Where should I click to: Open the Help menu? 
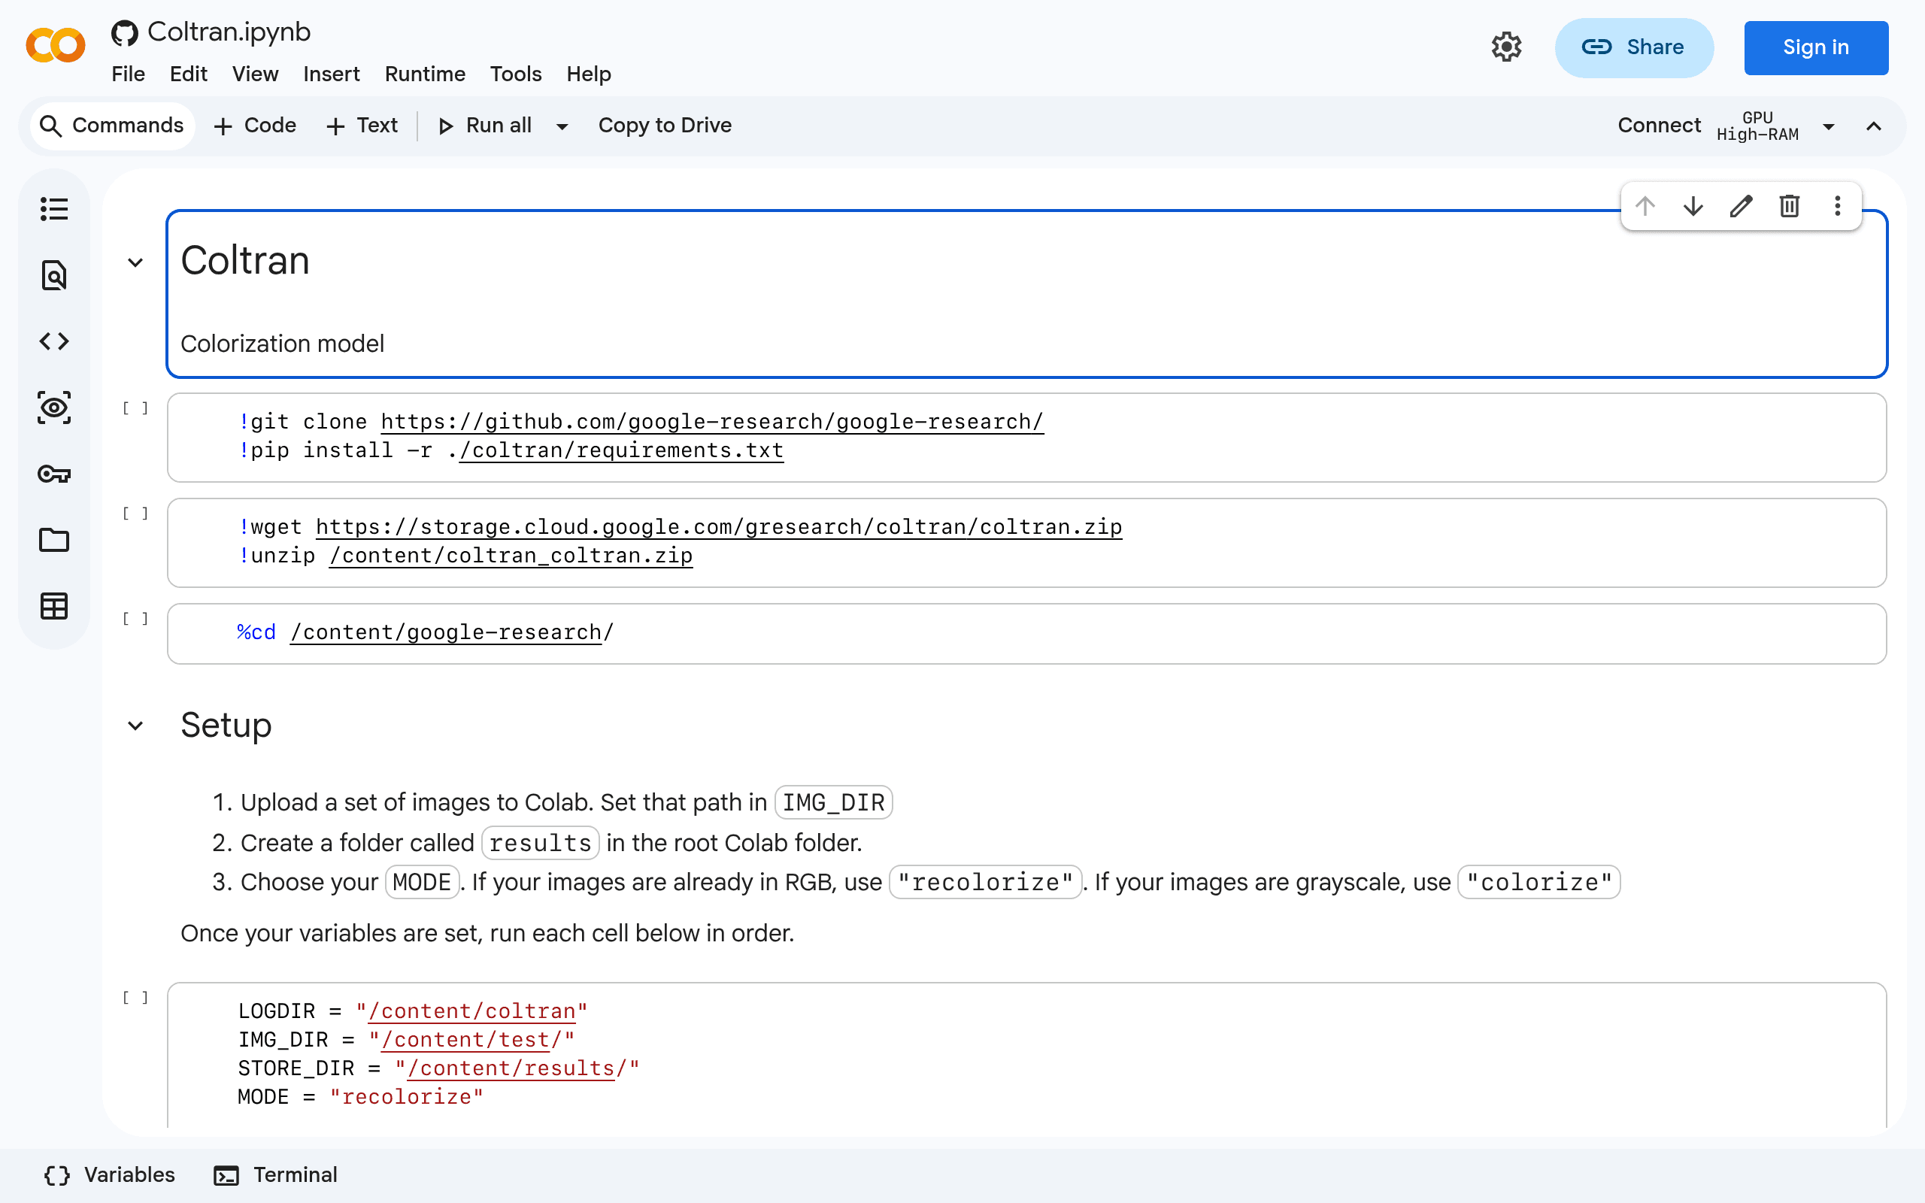pos(589,74)
